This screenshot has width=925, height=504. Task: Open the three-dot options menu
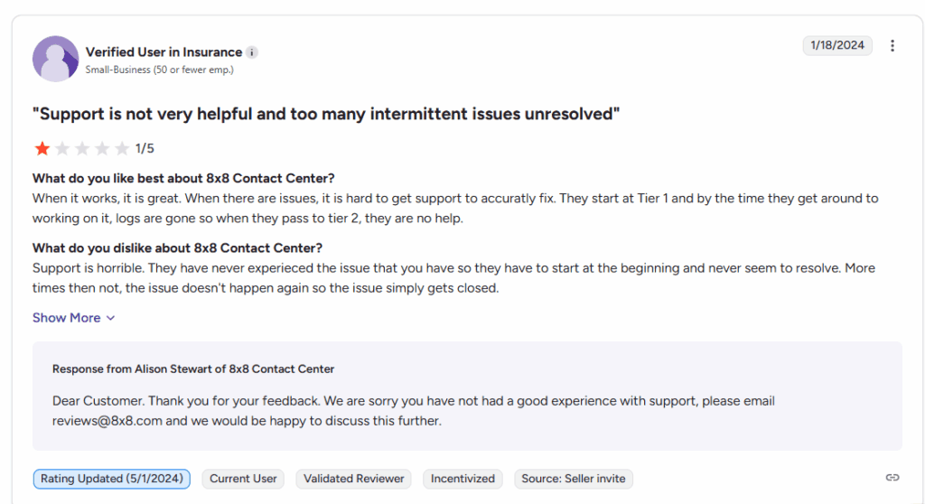(x=892, y=46)
